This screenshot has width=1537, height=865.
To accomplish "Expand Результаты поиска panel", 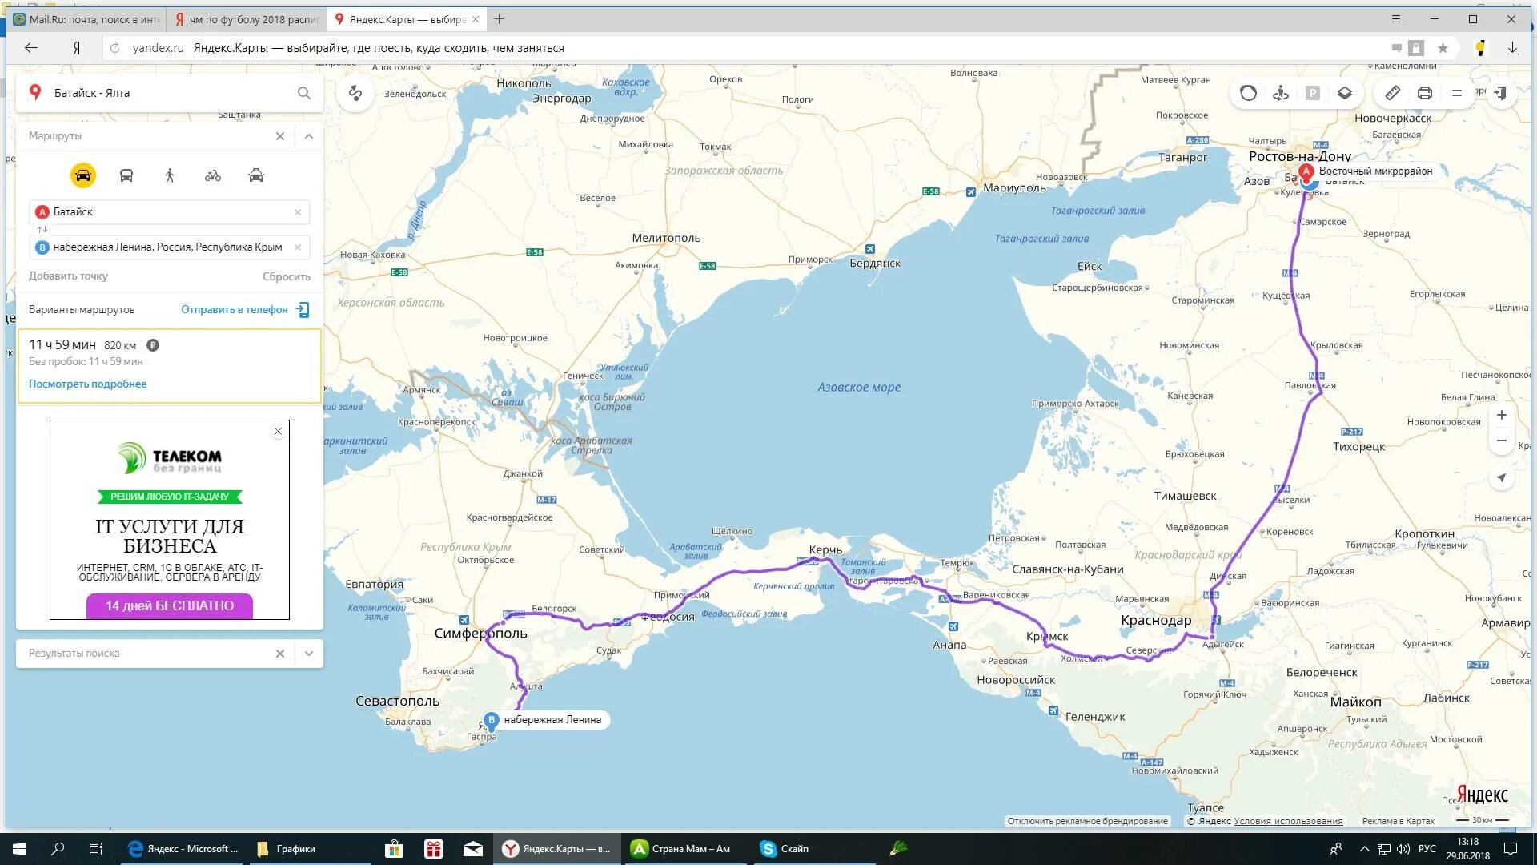I will tap(309, 654).
